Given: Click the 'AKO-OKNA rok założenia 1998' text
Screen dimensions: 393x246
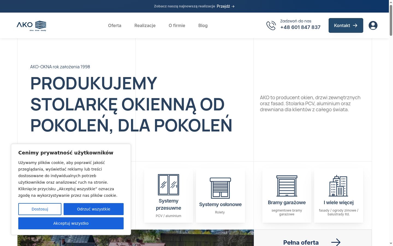Looking at the screenshot, I should click(60, 67).
